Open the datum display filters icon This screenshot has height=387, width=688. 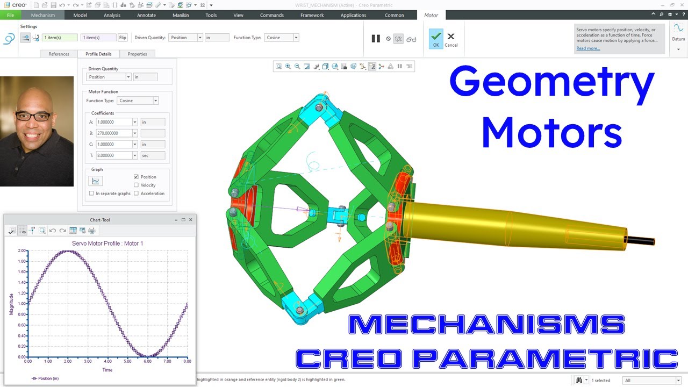[363, 67]
